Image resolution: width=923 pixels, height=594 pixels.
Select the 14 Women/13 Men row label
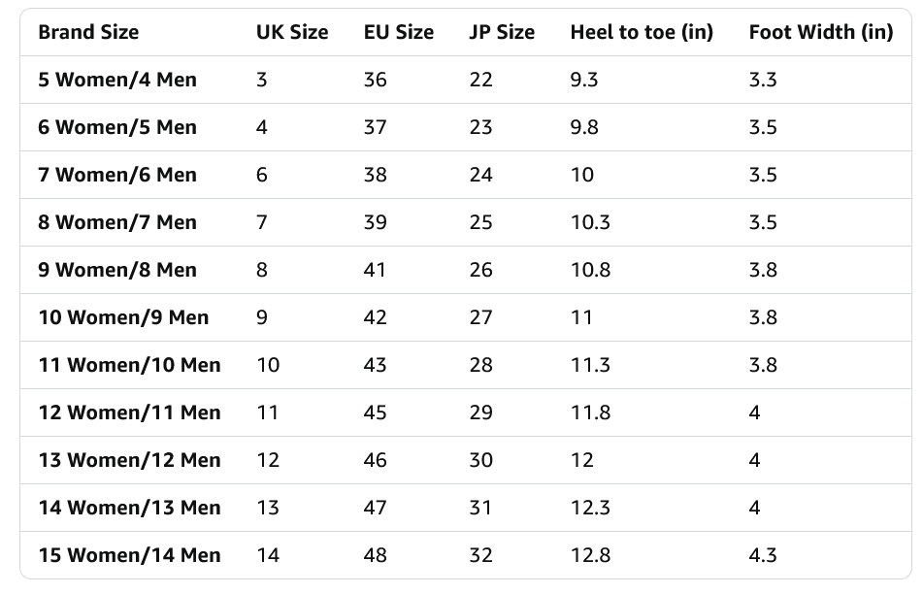pos(129,508)
